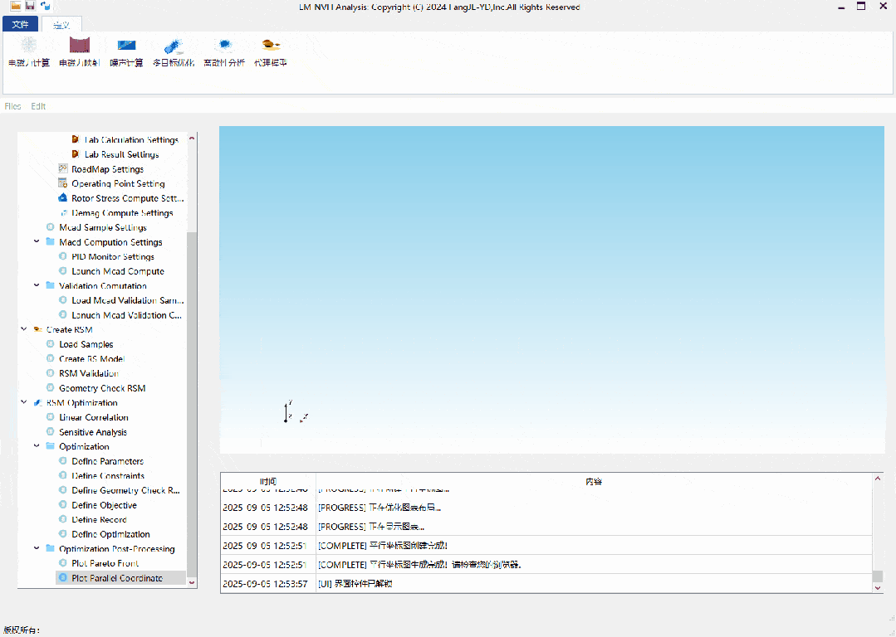Collapse the Validation Computation folder
896x637 pixels.
tap(37, 285)
